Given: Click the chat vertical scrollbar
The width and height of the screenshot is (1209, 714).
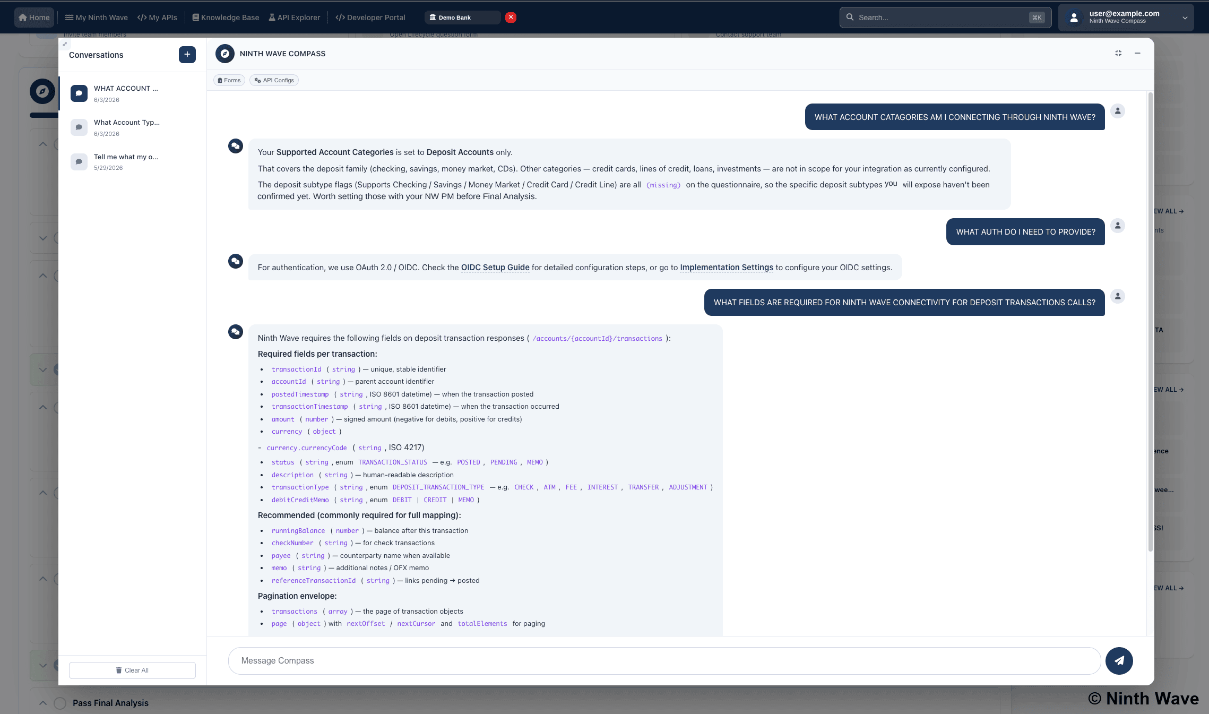Looking at the screenshot, I should 1150,322.
